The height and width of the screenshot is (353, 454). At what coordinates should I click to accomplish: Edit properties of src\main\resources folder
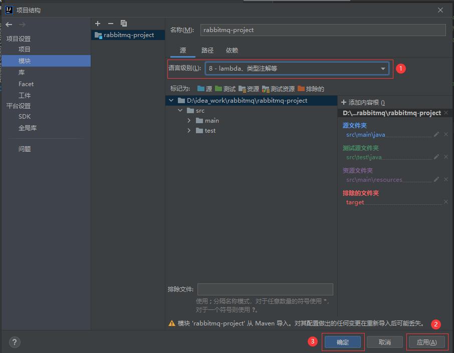click(x=436, y=179)
